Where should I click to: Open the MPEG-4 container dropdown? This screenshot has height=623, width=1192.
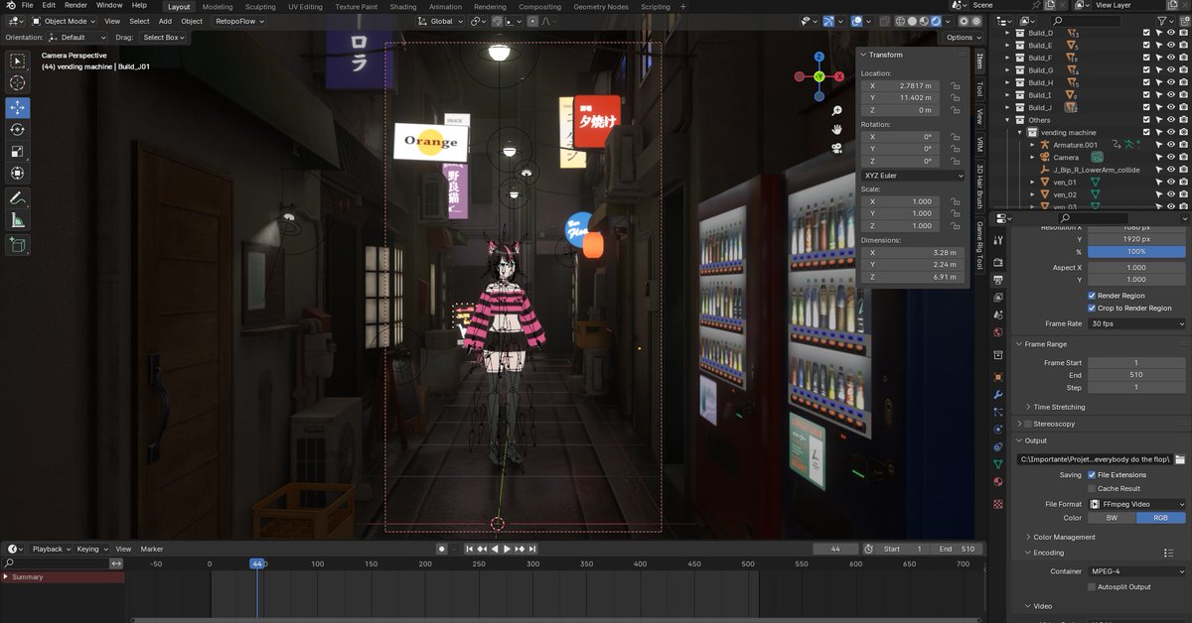pos(1135,571)
